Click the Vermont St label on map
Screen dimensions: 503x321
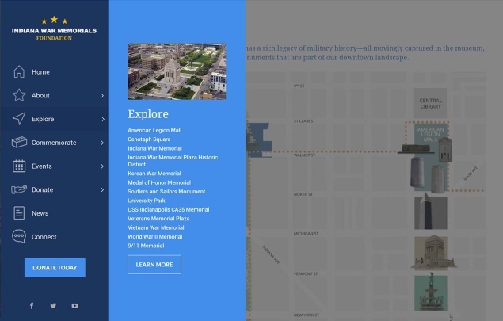[306, 273]
